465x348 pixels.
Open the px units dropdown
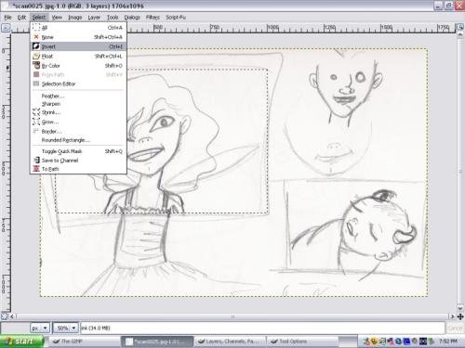click(40, 328)
